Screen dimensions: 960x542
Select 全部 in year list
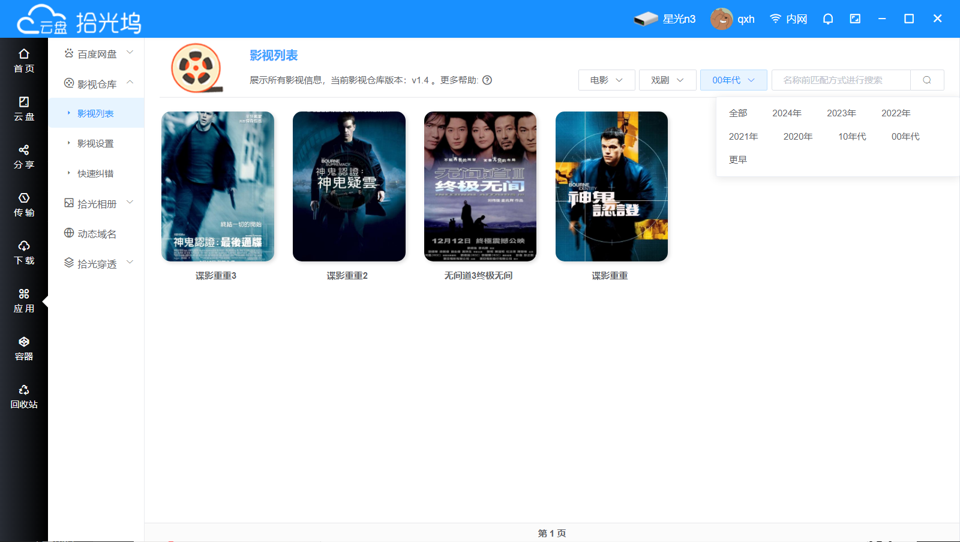pyautogui.click(x=738, y=113)
